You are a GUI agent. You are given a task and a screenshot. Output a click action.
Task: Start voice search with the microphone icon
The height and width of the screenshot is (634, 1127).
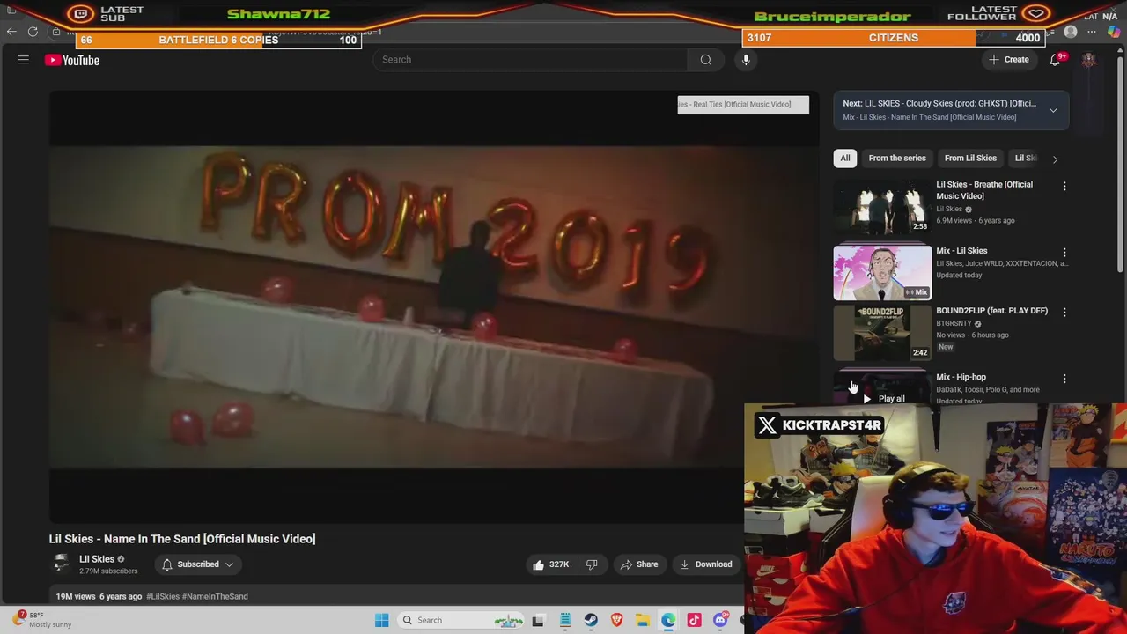click(746, 60)
